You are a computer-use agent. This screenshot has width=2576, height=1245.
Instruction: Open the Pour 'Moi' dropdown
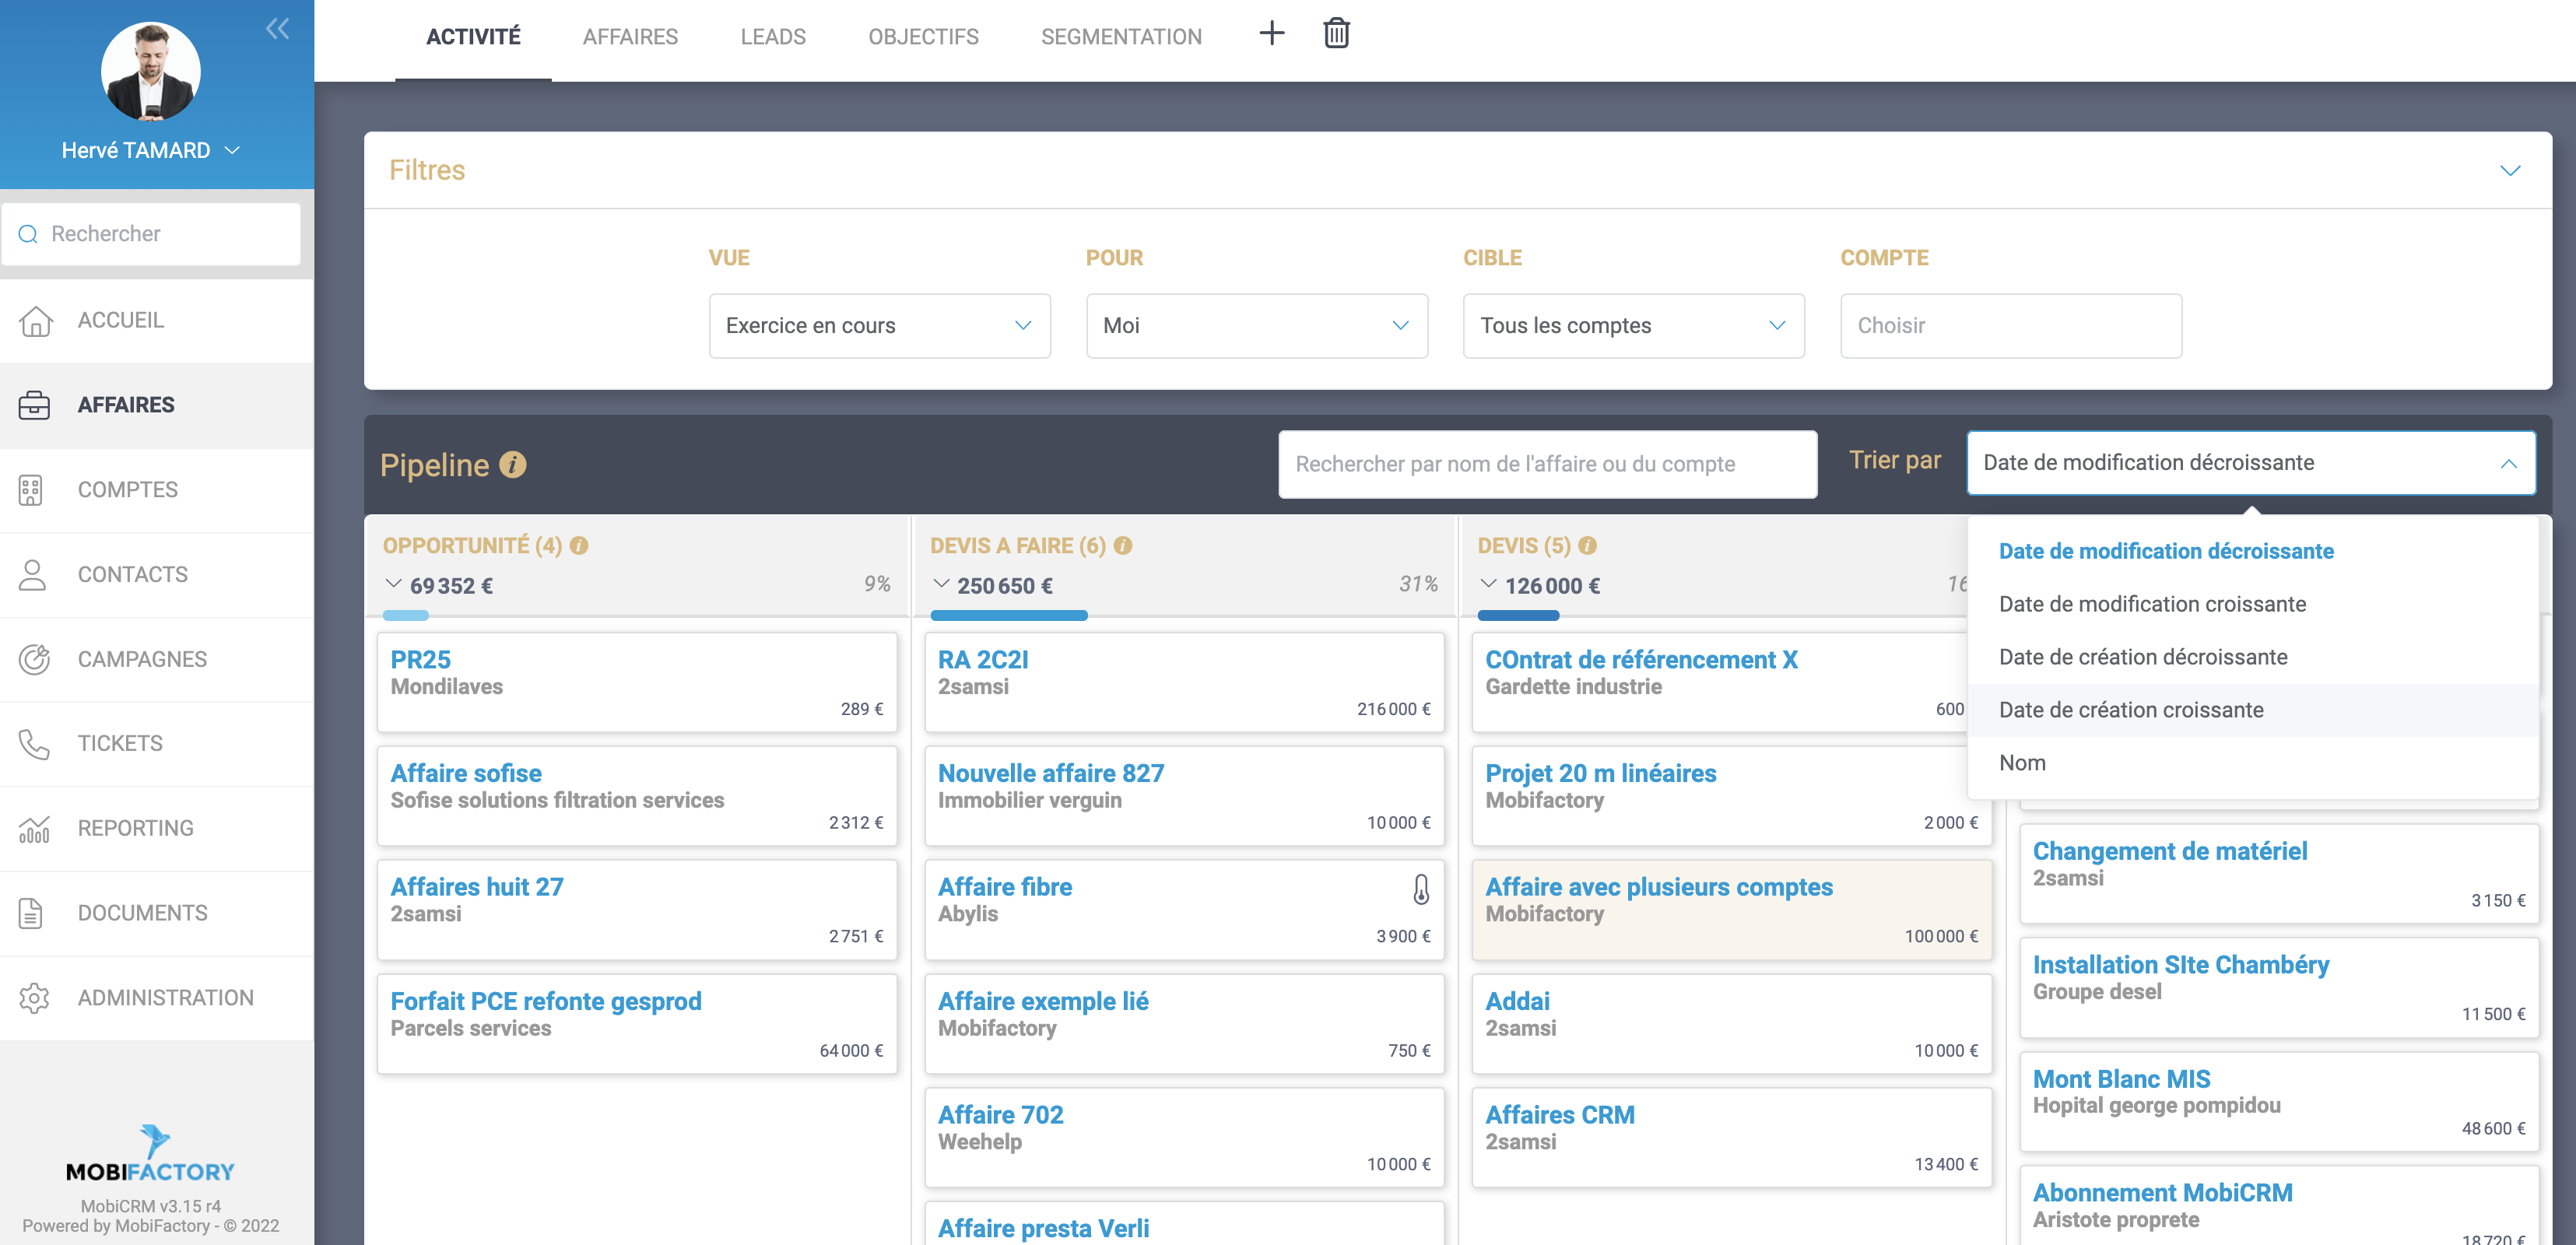click(x=1256, y=326)
